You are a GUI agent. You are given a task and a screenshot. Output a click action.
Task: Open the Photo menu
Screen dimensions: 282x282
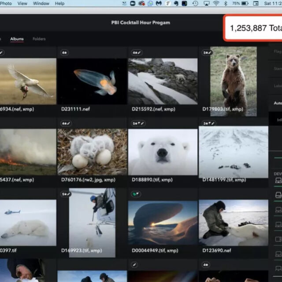(6, 4)
